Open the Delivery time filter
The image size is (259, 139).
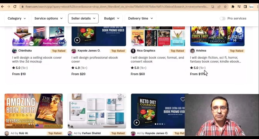(x=140, y=19)
